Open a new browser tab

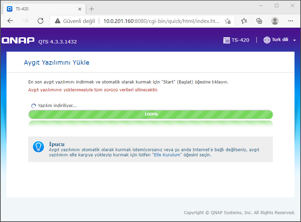click(x=91, y=9)
